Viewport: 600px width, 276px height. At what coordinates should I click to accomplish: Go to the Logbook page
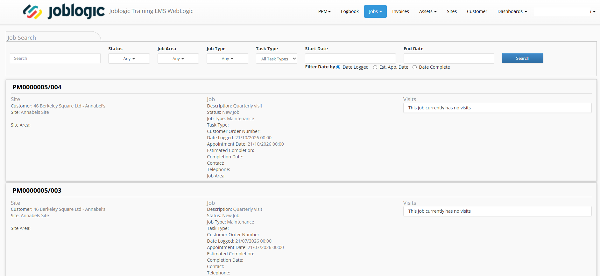click(x=350, y=11)
